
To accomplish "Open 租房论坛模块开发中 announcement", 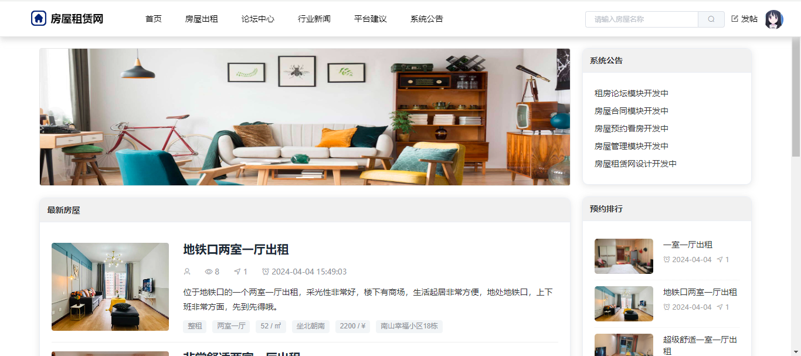I will [x=632, y=93].
